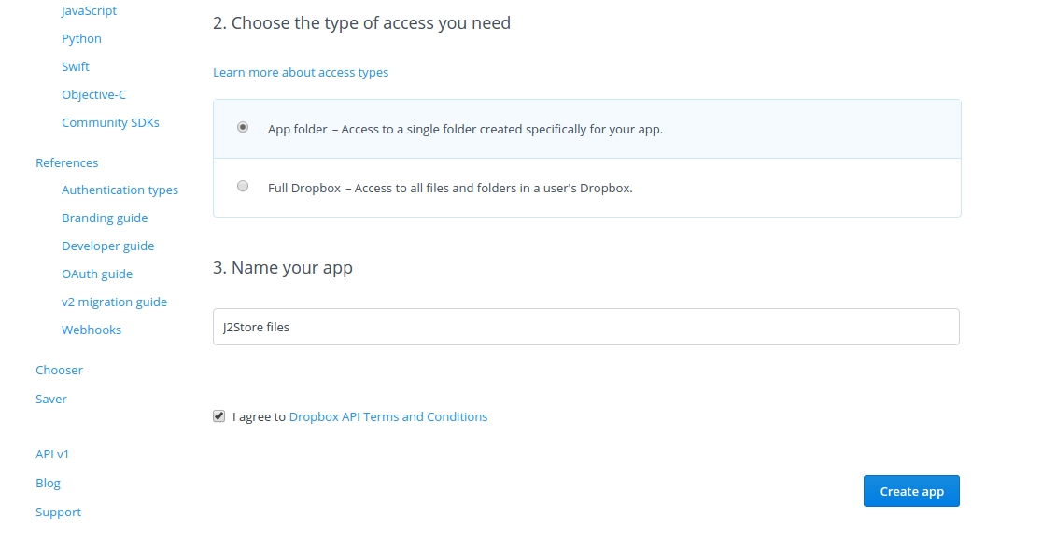Click the app name input field

585,327
